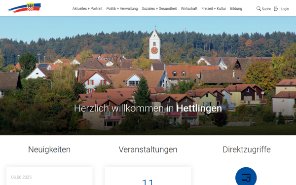Open the event card showing 11
Viewport: 296px width, 185px height.
[x=148, y=176]
